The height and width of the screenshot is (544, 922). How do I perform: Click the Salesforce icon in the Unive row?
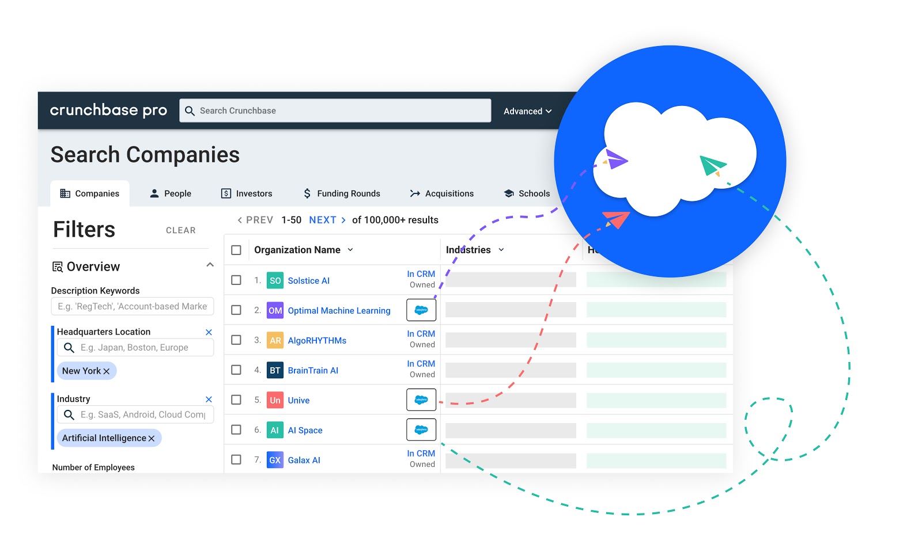pos(421,400)
